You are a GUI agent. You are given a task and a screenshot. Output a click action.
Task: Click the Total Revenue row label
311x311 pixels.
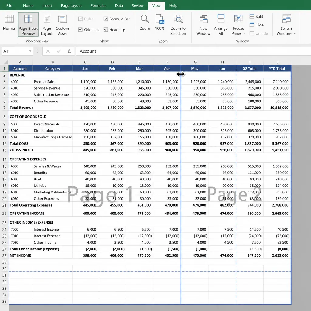coord(22,108)
